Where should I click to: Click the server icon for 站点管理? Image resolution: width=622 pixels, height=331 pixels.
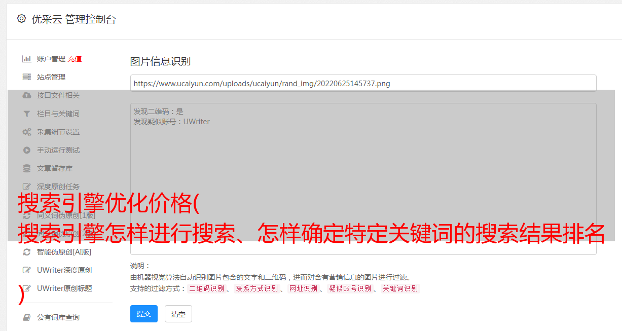tap(27, 77)
